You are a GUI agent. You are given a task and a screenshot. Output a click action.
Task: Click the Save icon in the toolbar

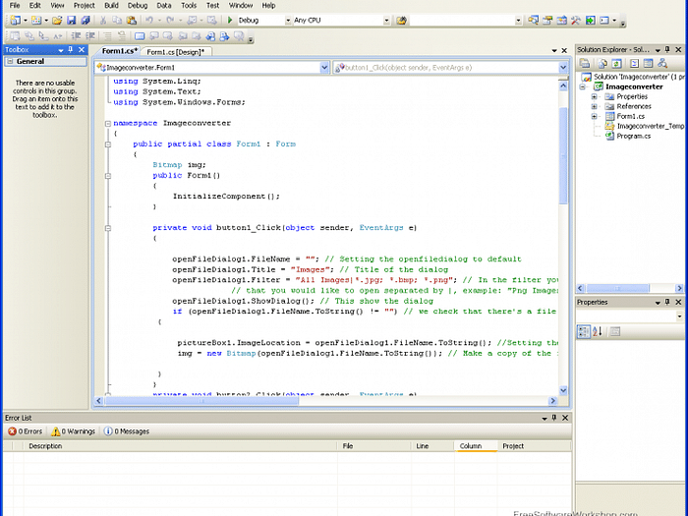pos(72,20)
